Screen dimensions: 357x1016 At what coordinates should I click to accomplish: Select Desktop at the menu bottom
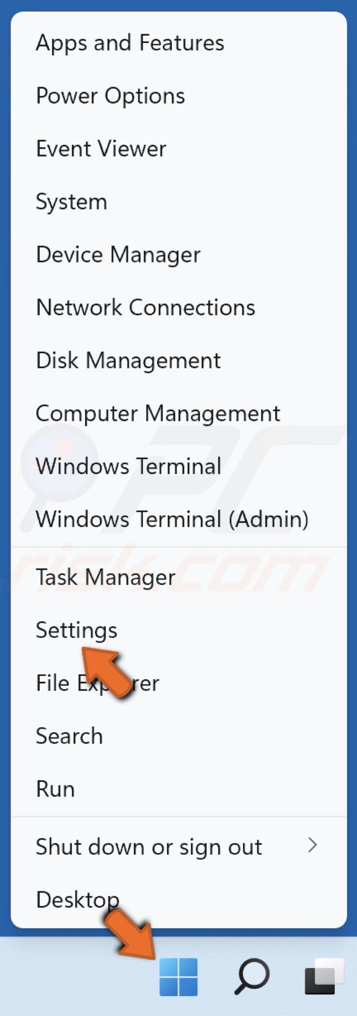tap(77, 899)
